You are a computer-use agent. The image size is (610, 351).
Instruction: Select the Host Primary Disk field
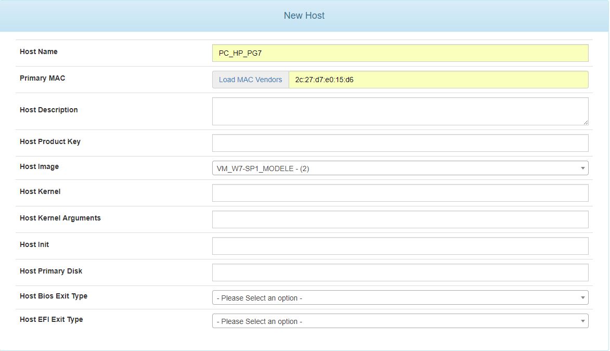[x=400, y=272]
